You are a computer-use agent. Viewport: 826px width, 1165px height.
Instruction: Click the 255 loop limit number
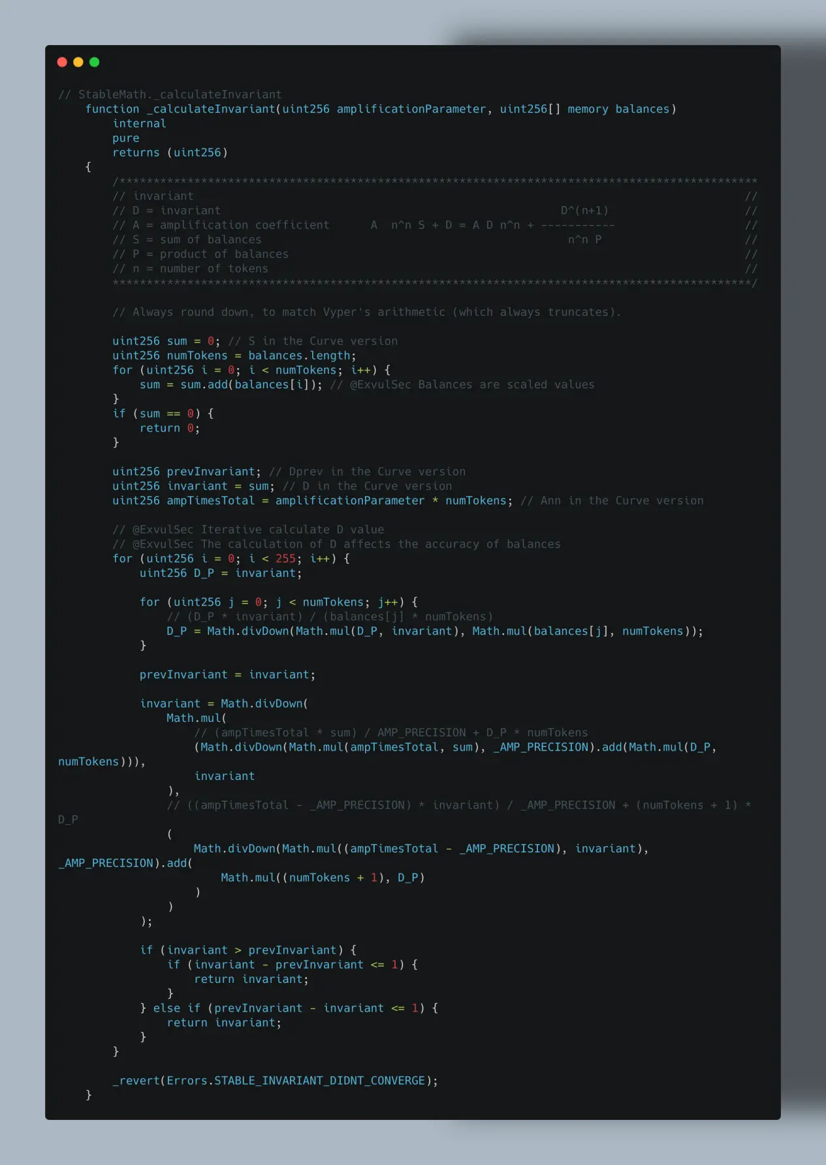[x=285, y=559]
